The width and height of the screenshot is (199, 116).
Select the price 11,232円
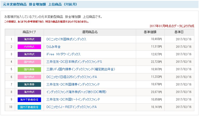[x=156, y=77]
